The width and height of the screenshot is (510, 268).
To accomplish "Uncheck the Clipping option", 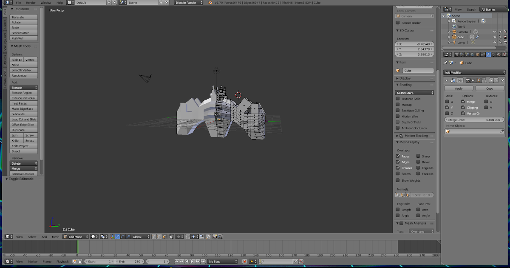I will 463,107.
